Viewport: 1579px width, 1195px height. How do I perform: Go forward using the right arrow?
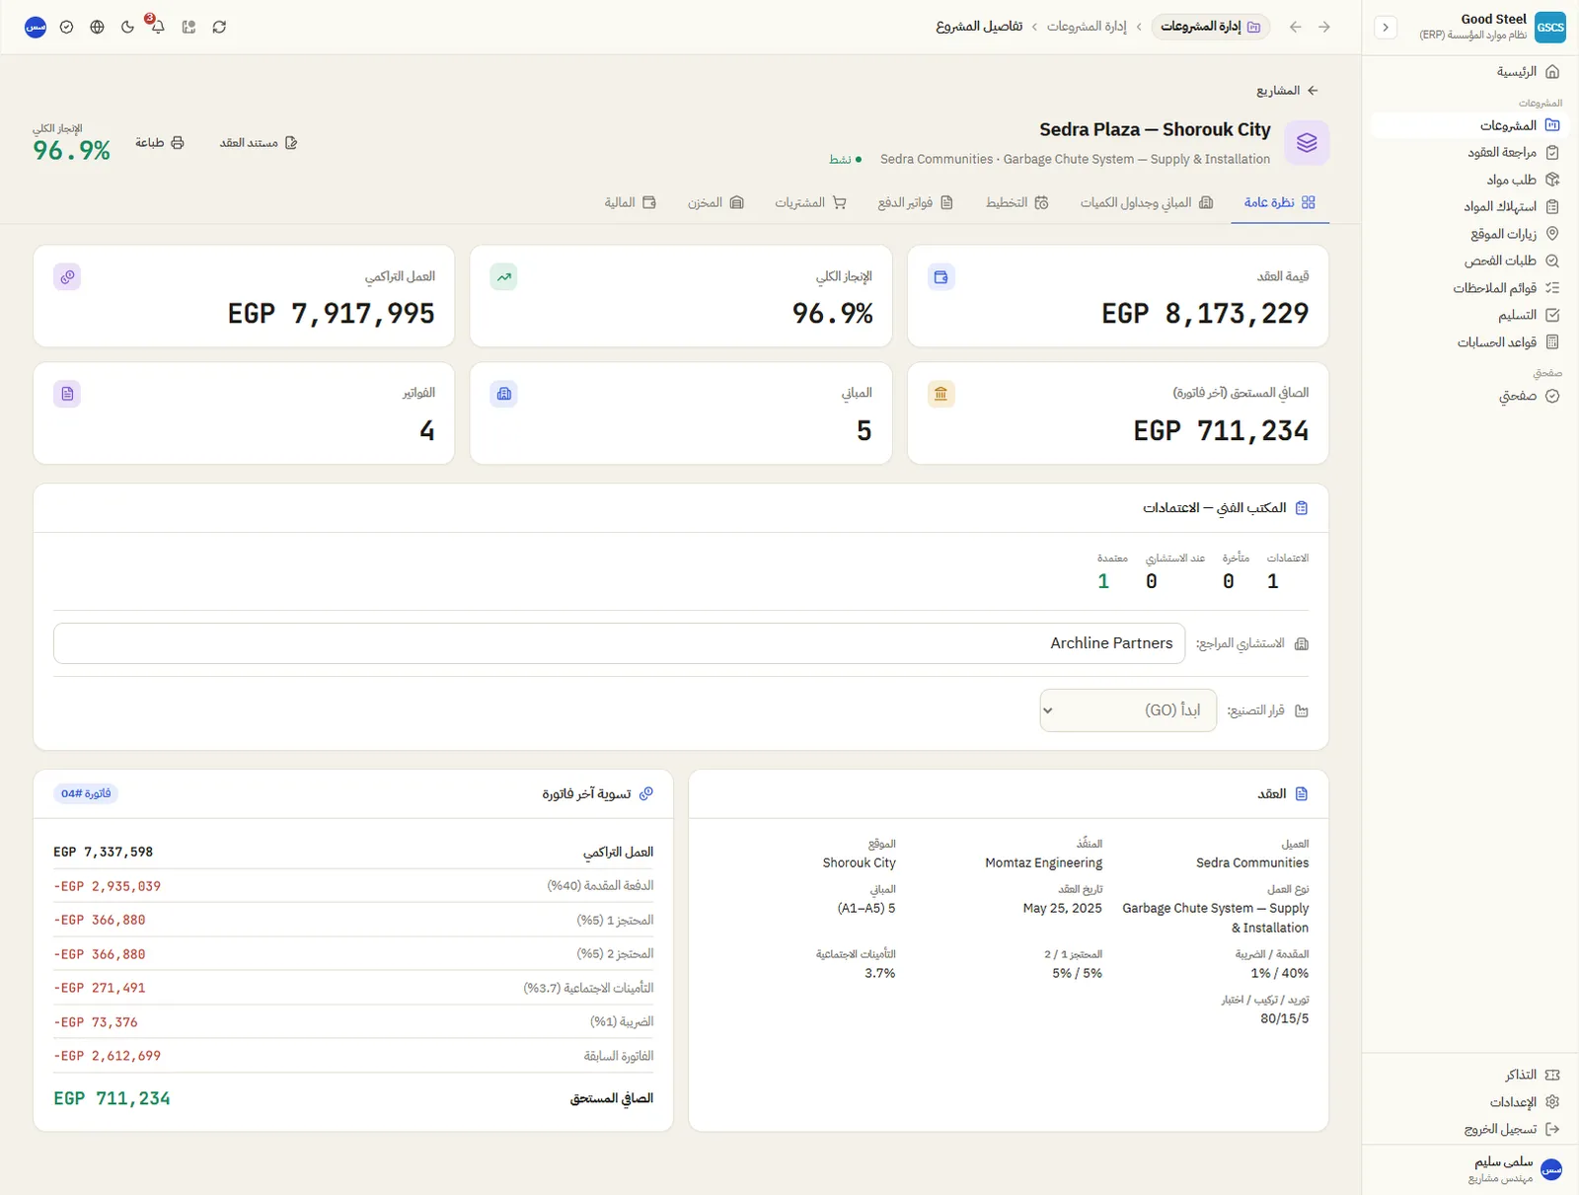point(1324,27)
